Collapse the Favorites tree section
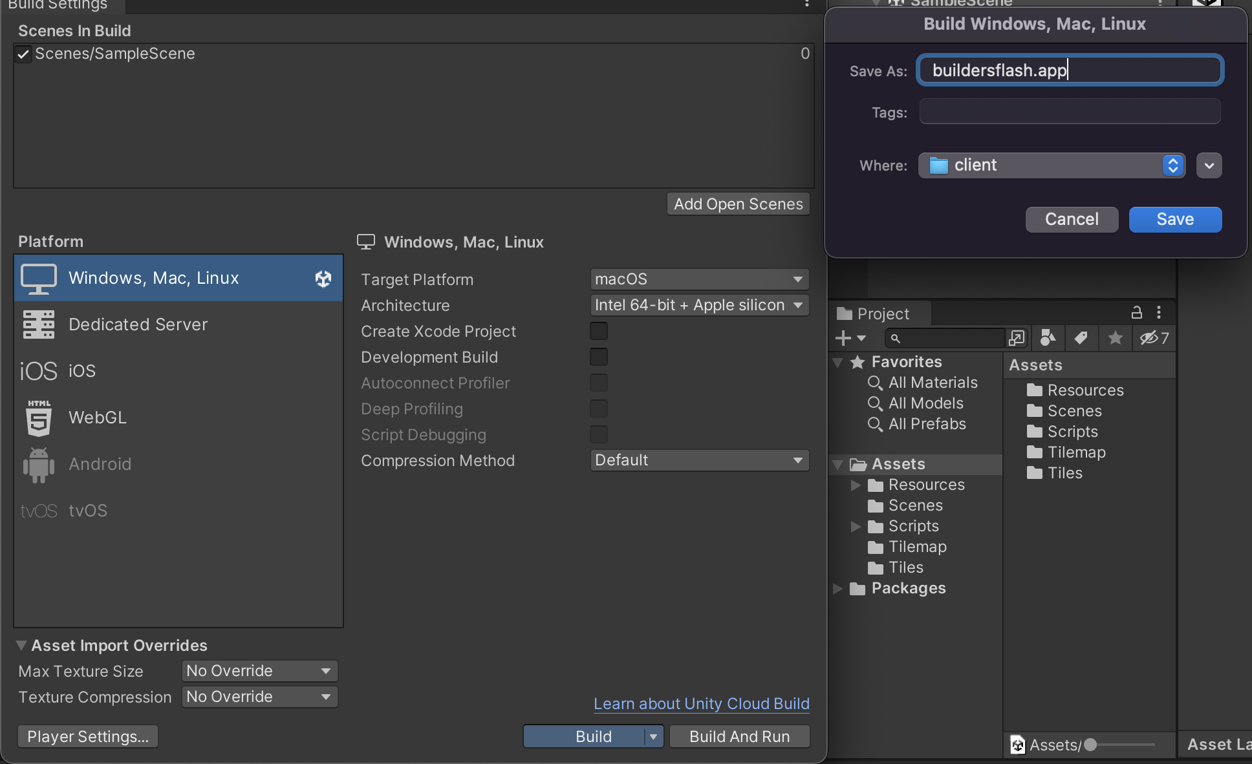The image size is (1252, 764). coord(838,362)
